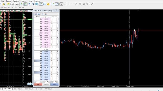
Task: Open the Справка menu
Action: tap(37, 1)
